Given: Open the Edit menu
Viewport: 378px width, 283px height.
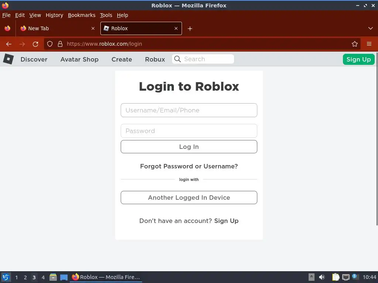Looking at the screenshot, I should pos(20,15).
